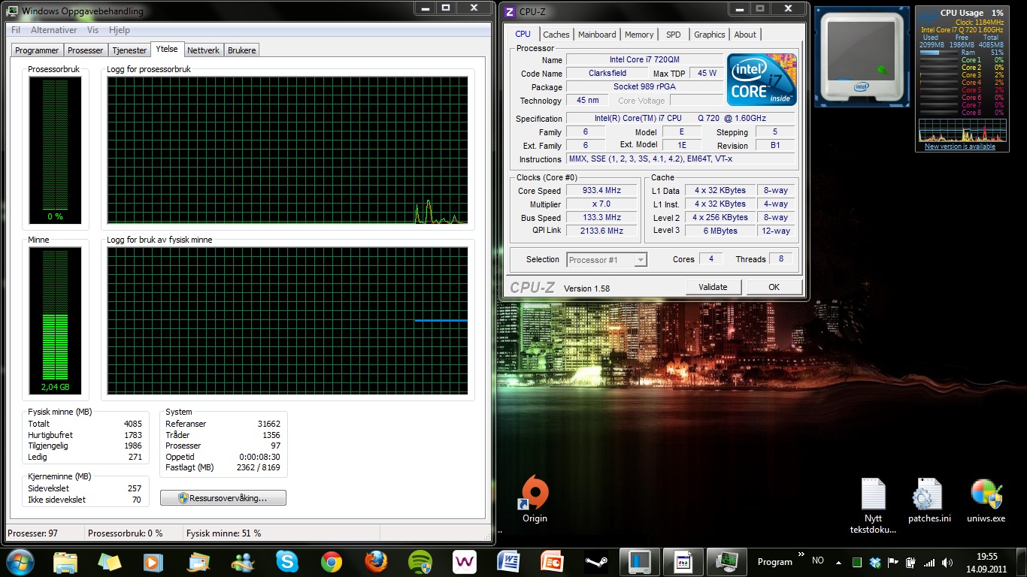1027x577 pixels.
Task: Open the Memory tab in CPU-Z
Action: click(x=638, y=35)
